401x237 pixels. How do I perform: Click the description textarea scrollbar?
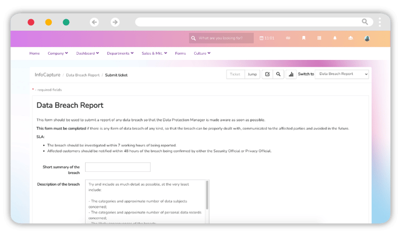pyautogui.click(x=207, y=195)
